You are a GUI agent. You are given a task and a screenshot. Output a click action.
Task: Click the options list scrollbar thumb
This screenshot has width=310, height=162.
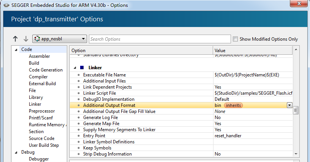(296, 110)
